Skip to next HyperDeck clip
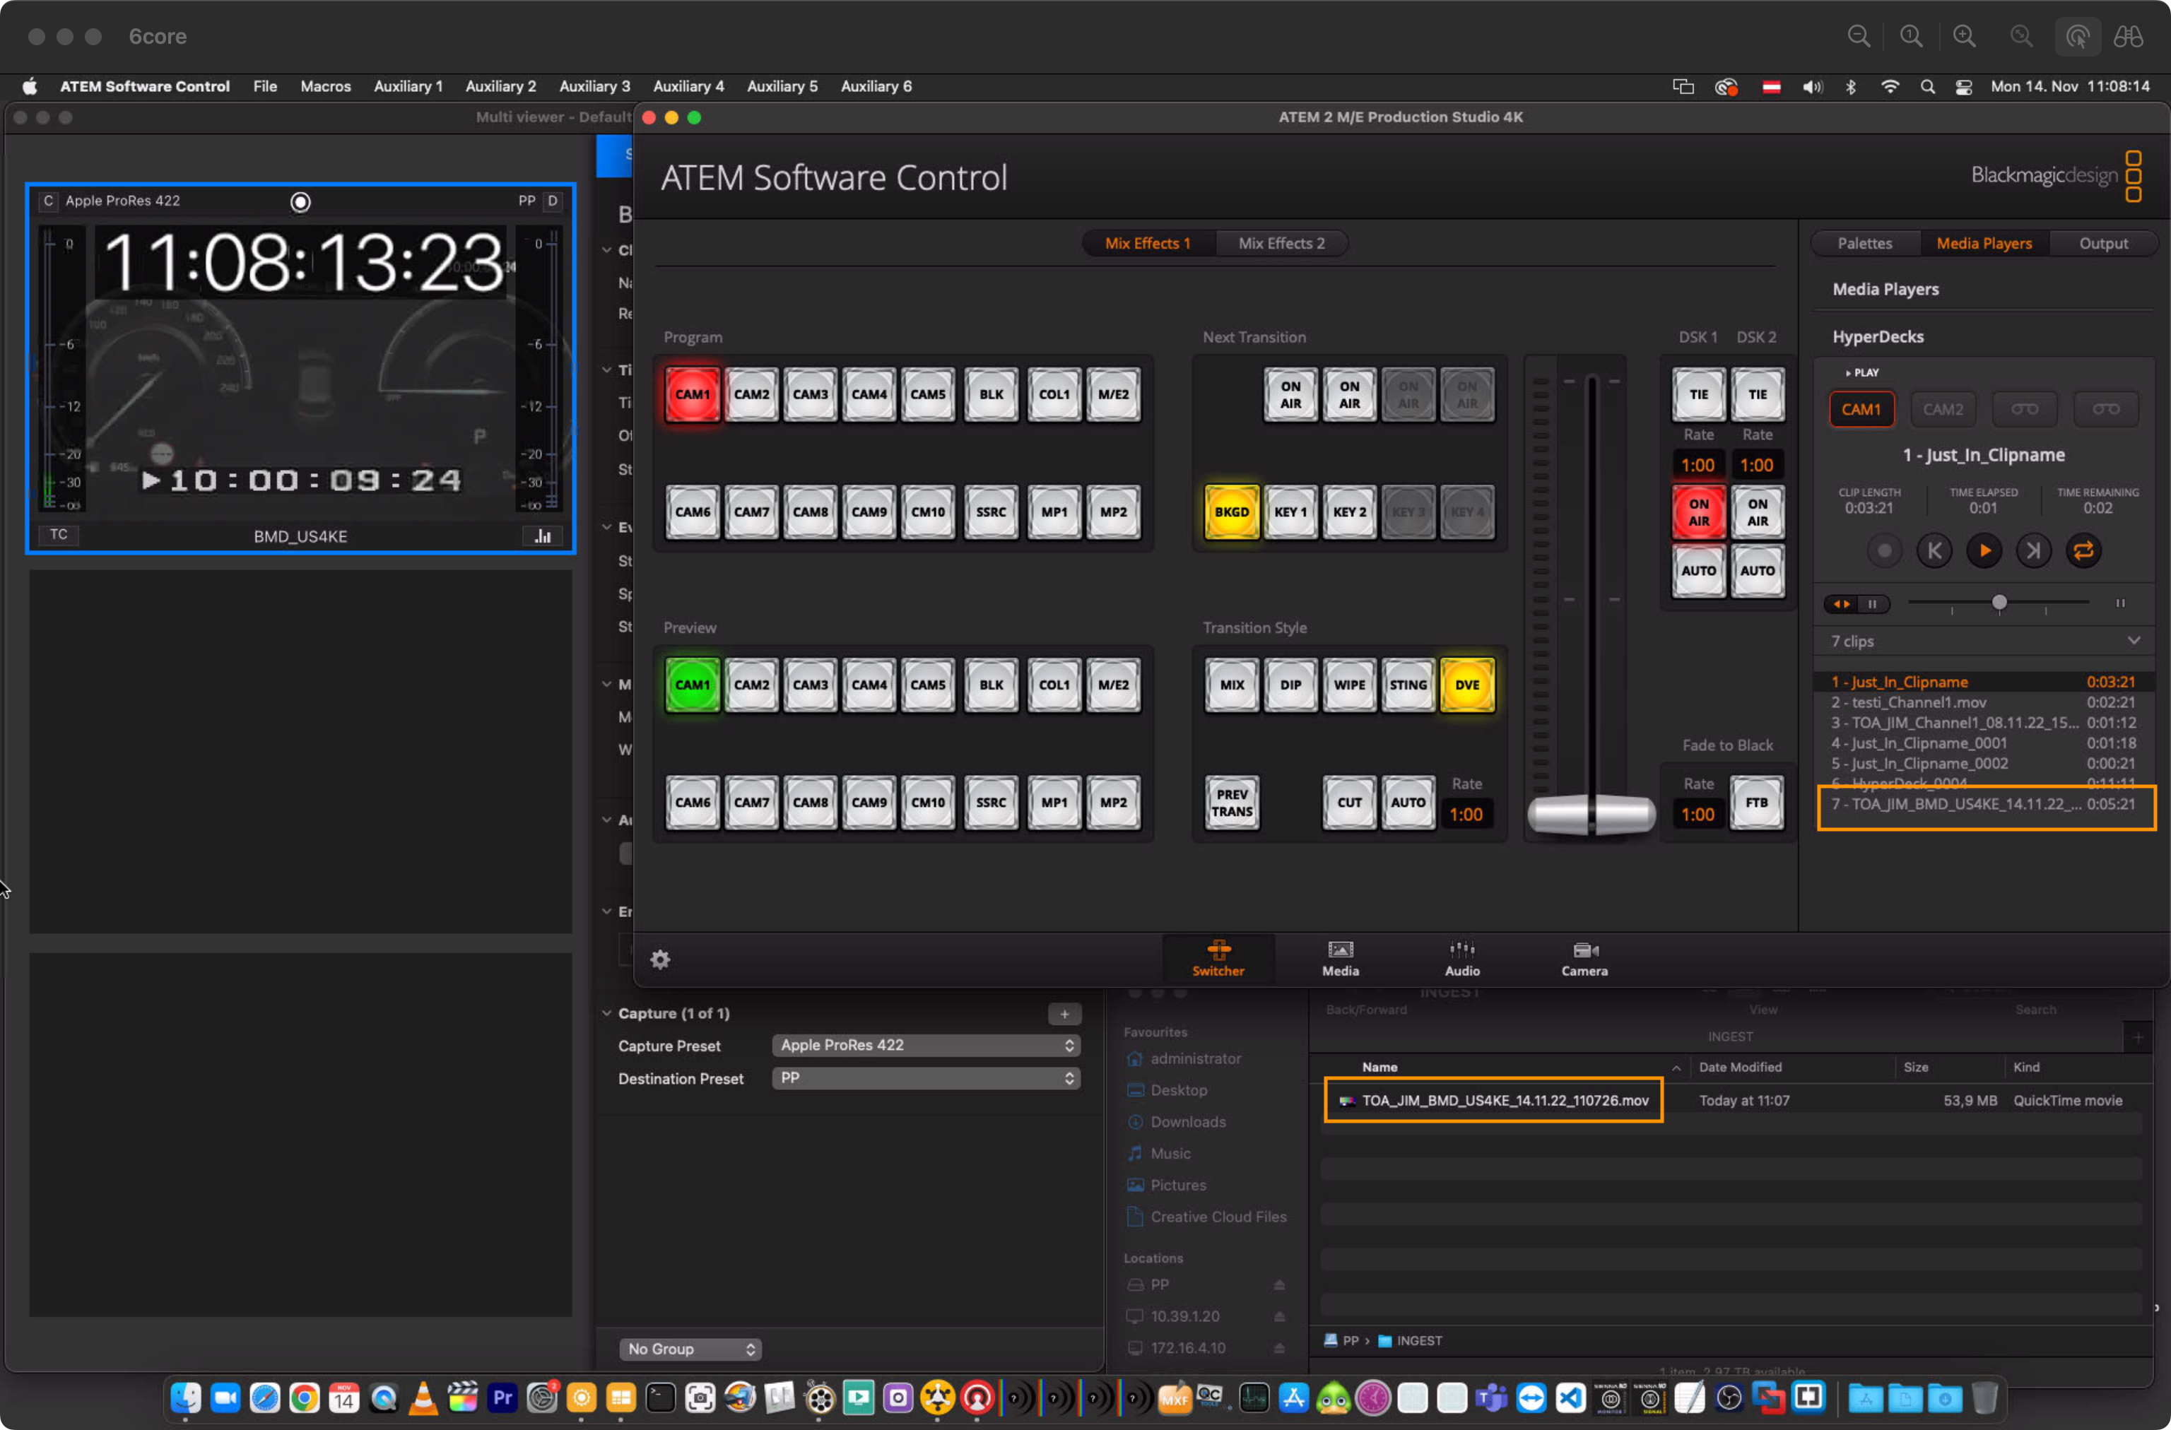This screenshot has height=1430, width=2171. point(2033,551)
